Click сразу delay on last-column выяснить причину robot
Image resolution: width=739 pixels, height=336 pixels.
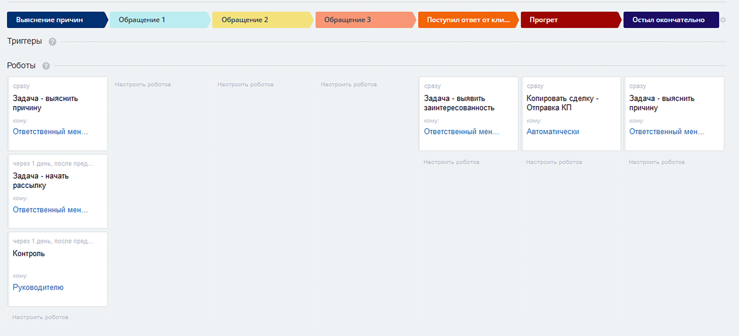click(638, 86)
